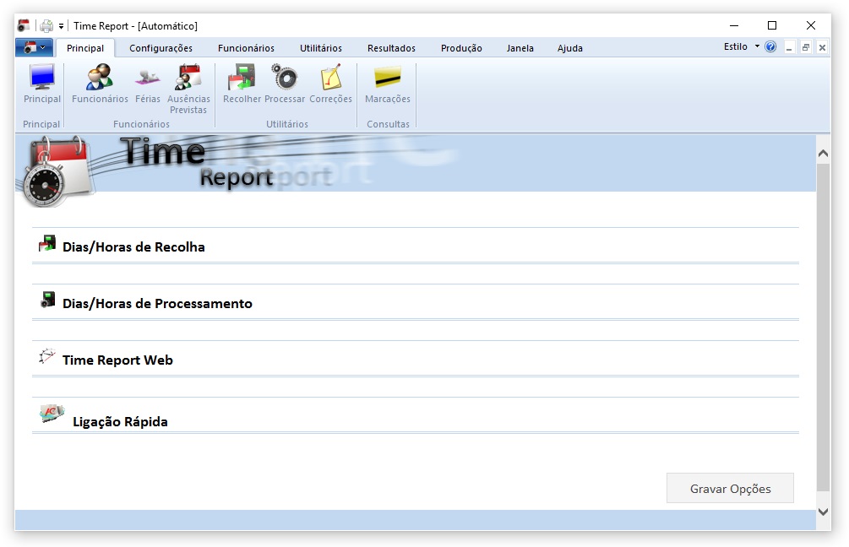Open the Marcações consult icon
The image size is (849, 547).
[388, 84]
